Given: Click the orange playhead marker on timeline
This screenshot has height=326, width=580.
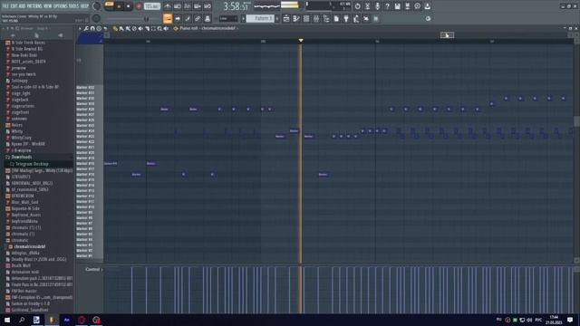Looking at the screenshot, I should [301, 40].
